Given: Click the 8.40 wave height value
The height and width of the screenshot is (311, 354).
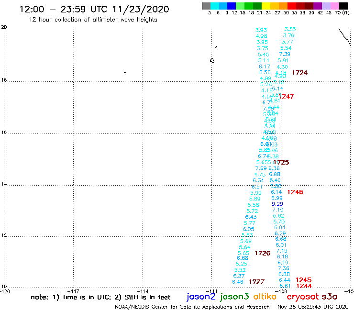Looking at the screenshot, I should [x=275, y=180].
